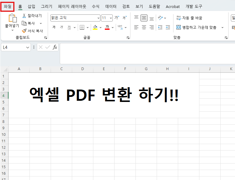235x180 pixels.
Task: Toggle underline 가 formatting
Action: (x=69, y=27)
